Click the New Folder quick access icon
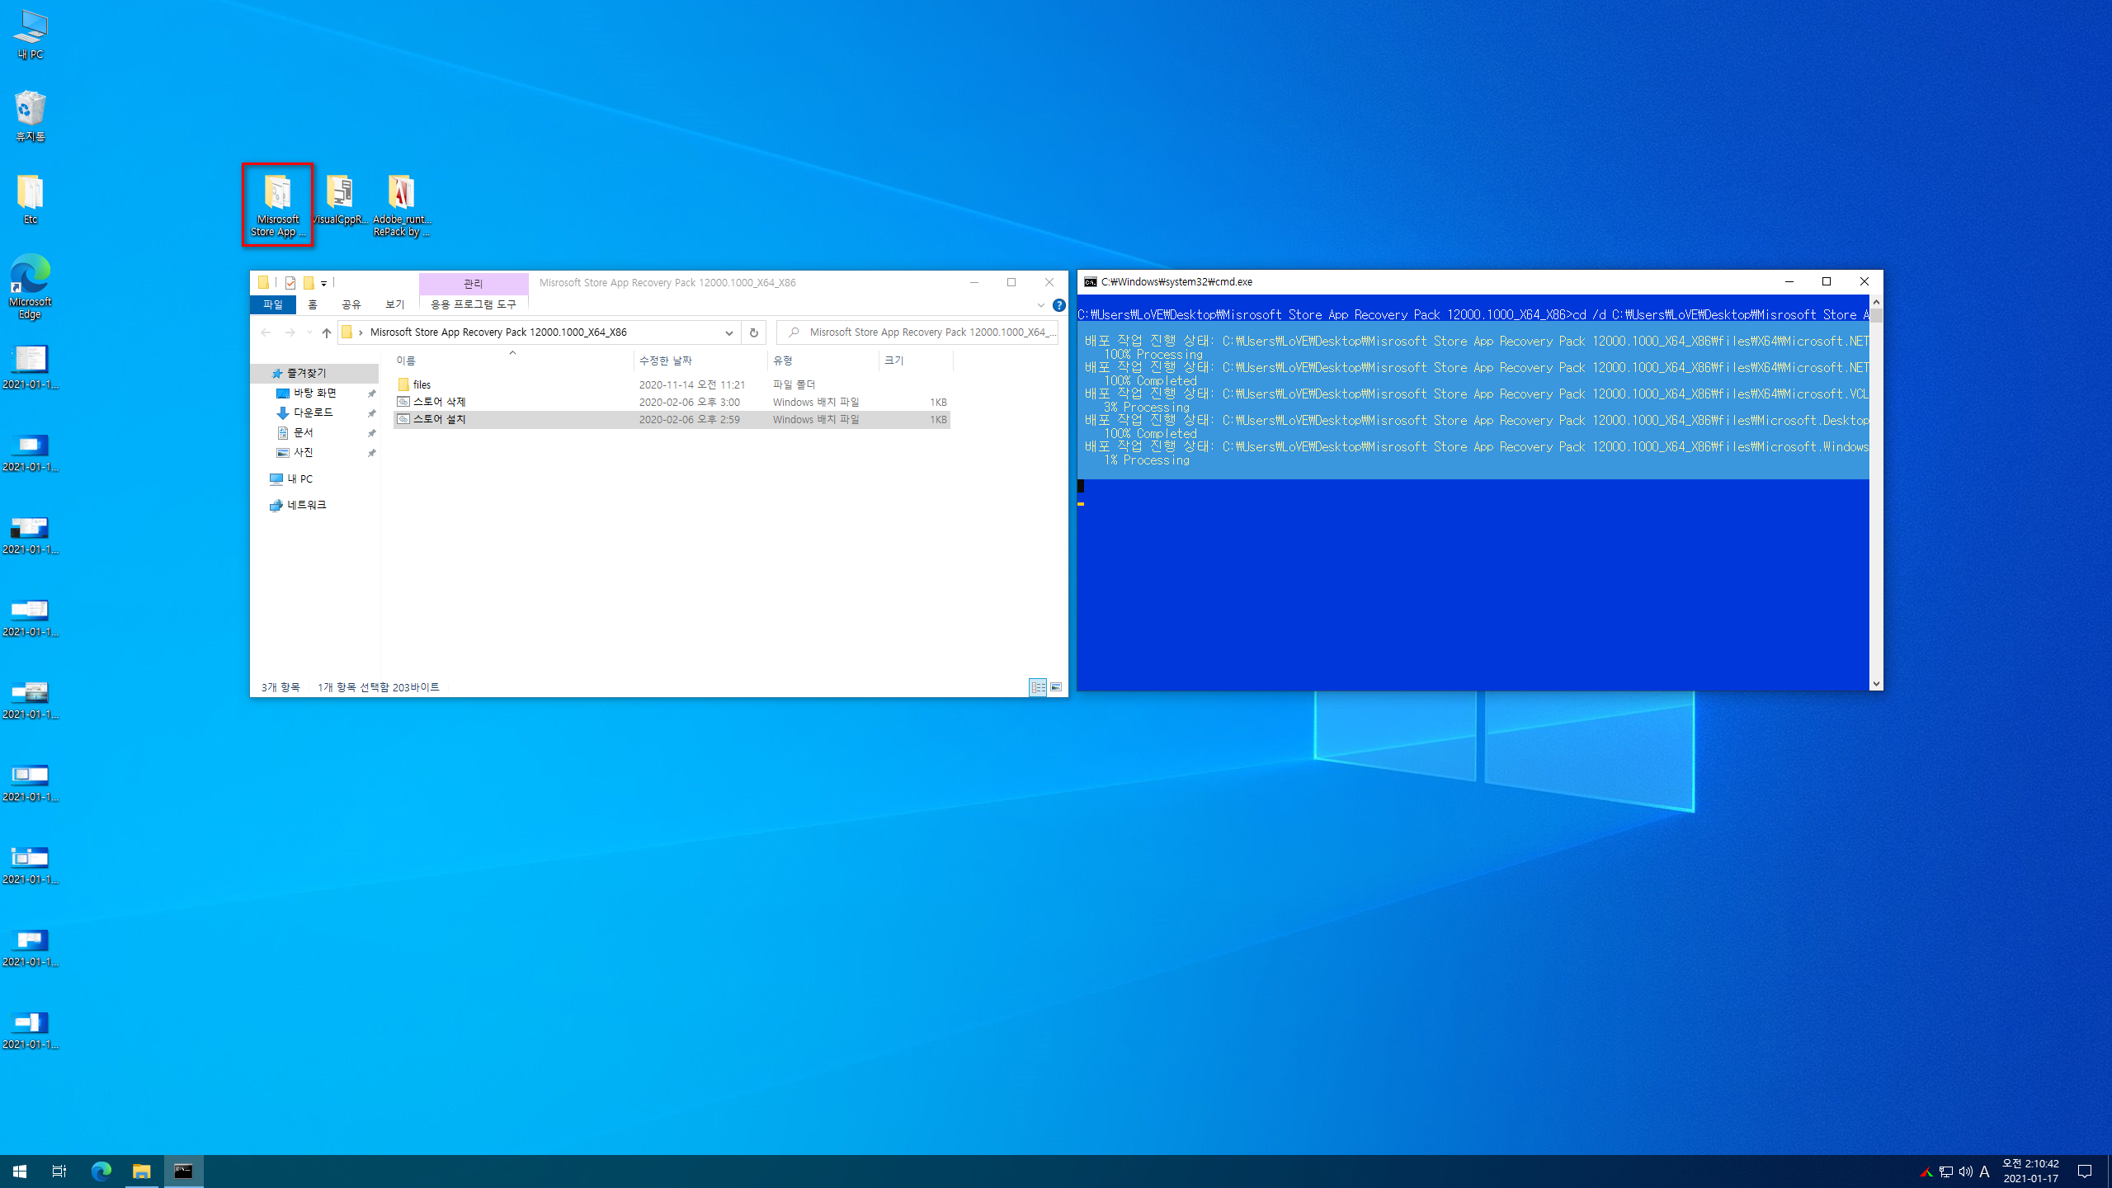Viewport: 2112px width, 1188px height. click(x=309, y=283)
